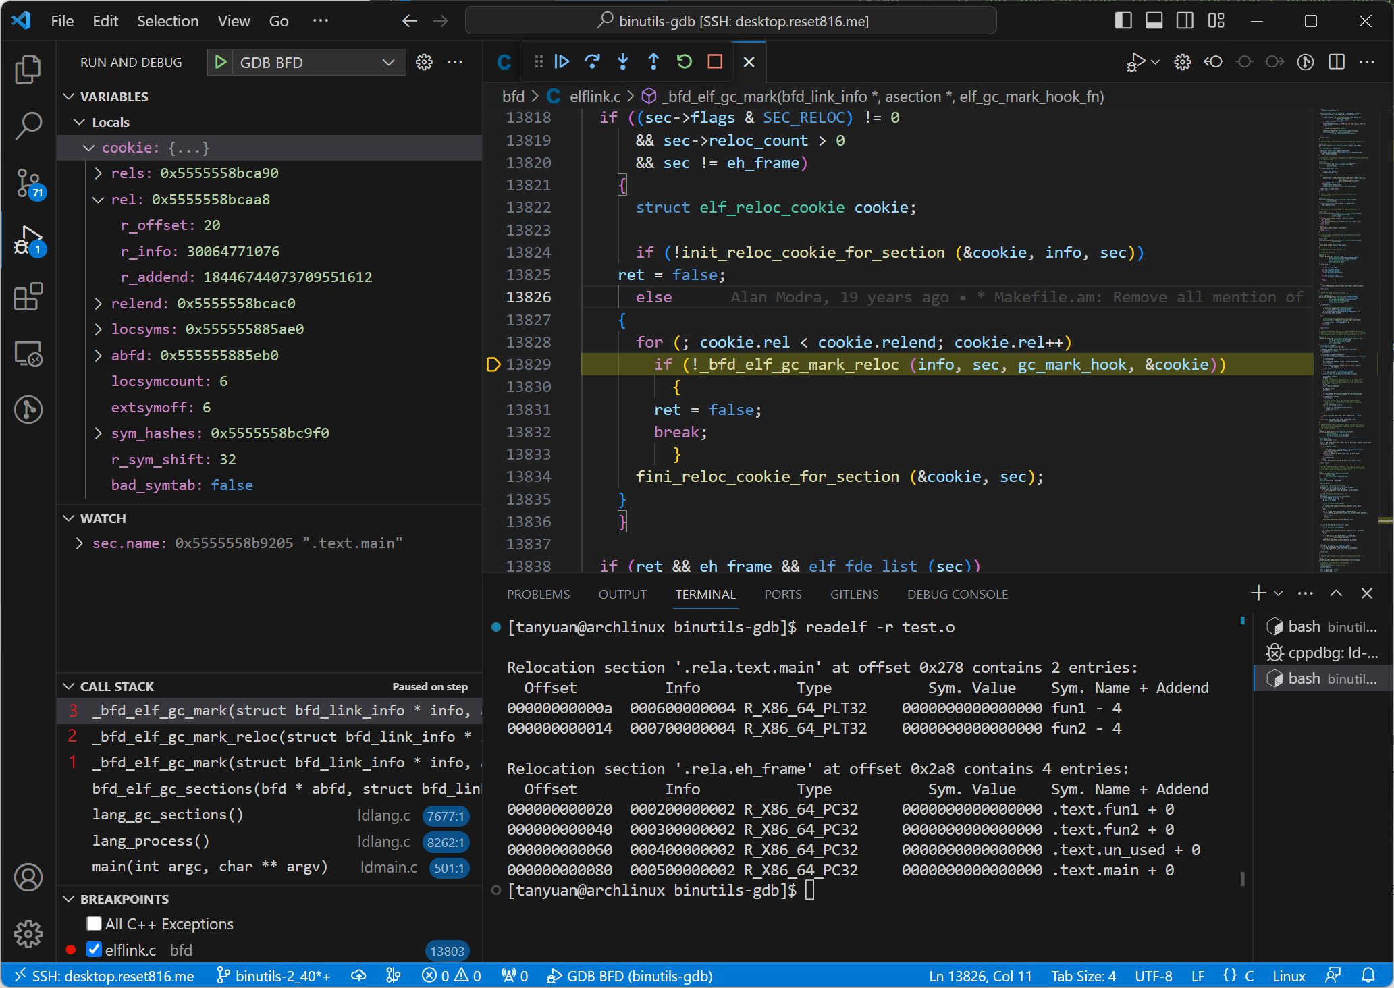Click the command center search field
The width and height of the screenshot is (1394, 988).
click(731, 21)
